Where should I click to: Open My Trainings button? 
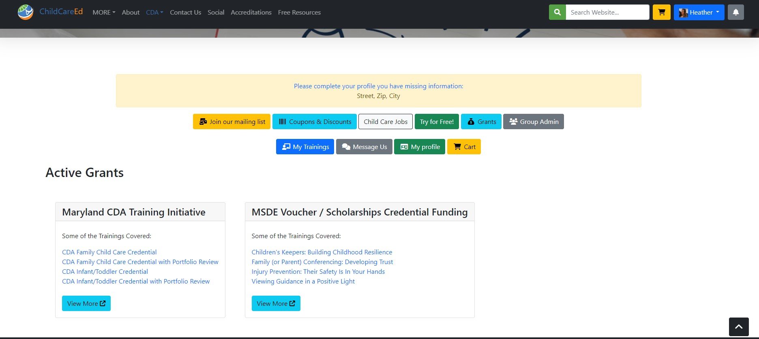tap(305, 147)
